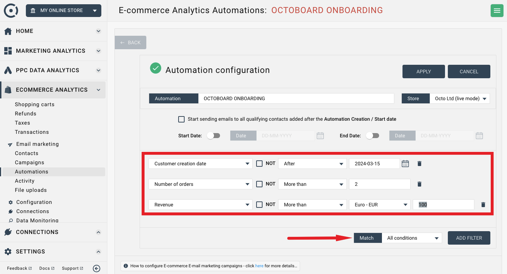Open Contacts menu item
The height and width of the screenshot is (274, 507).
[x=27, y=153]
